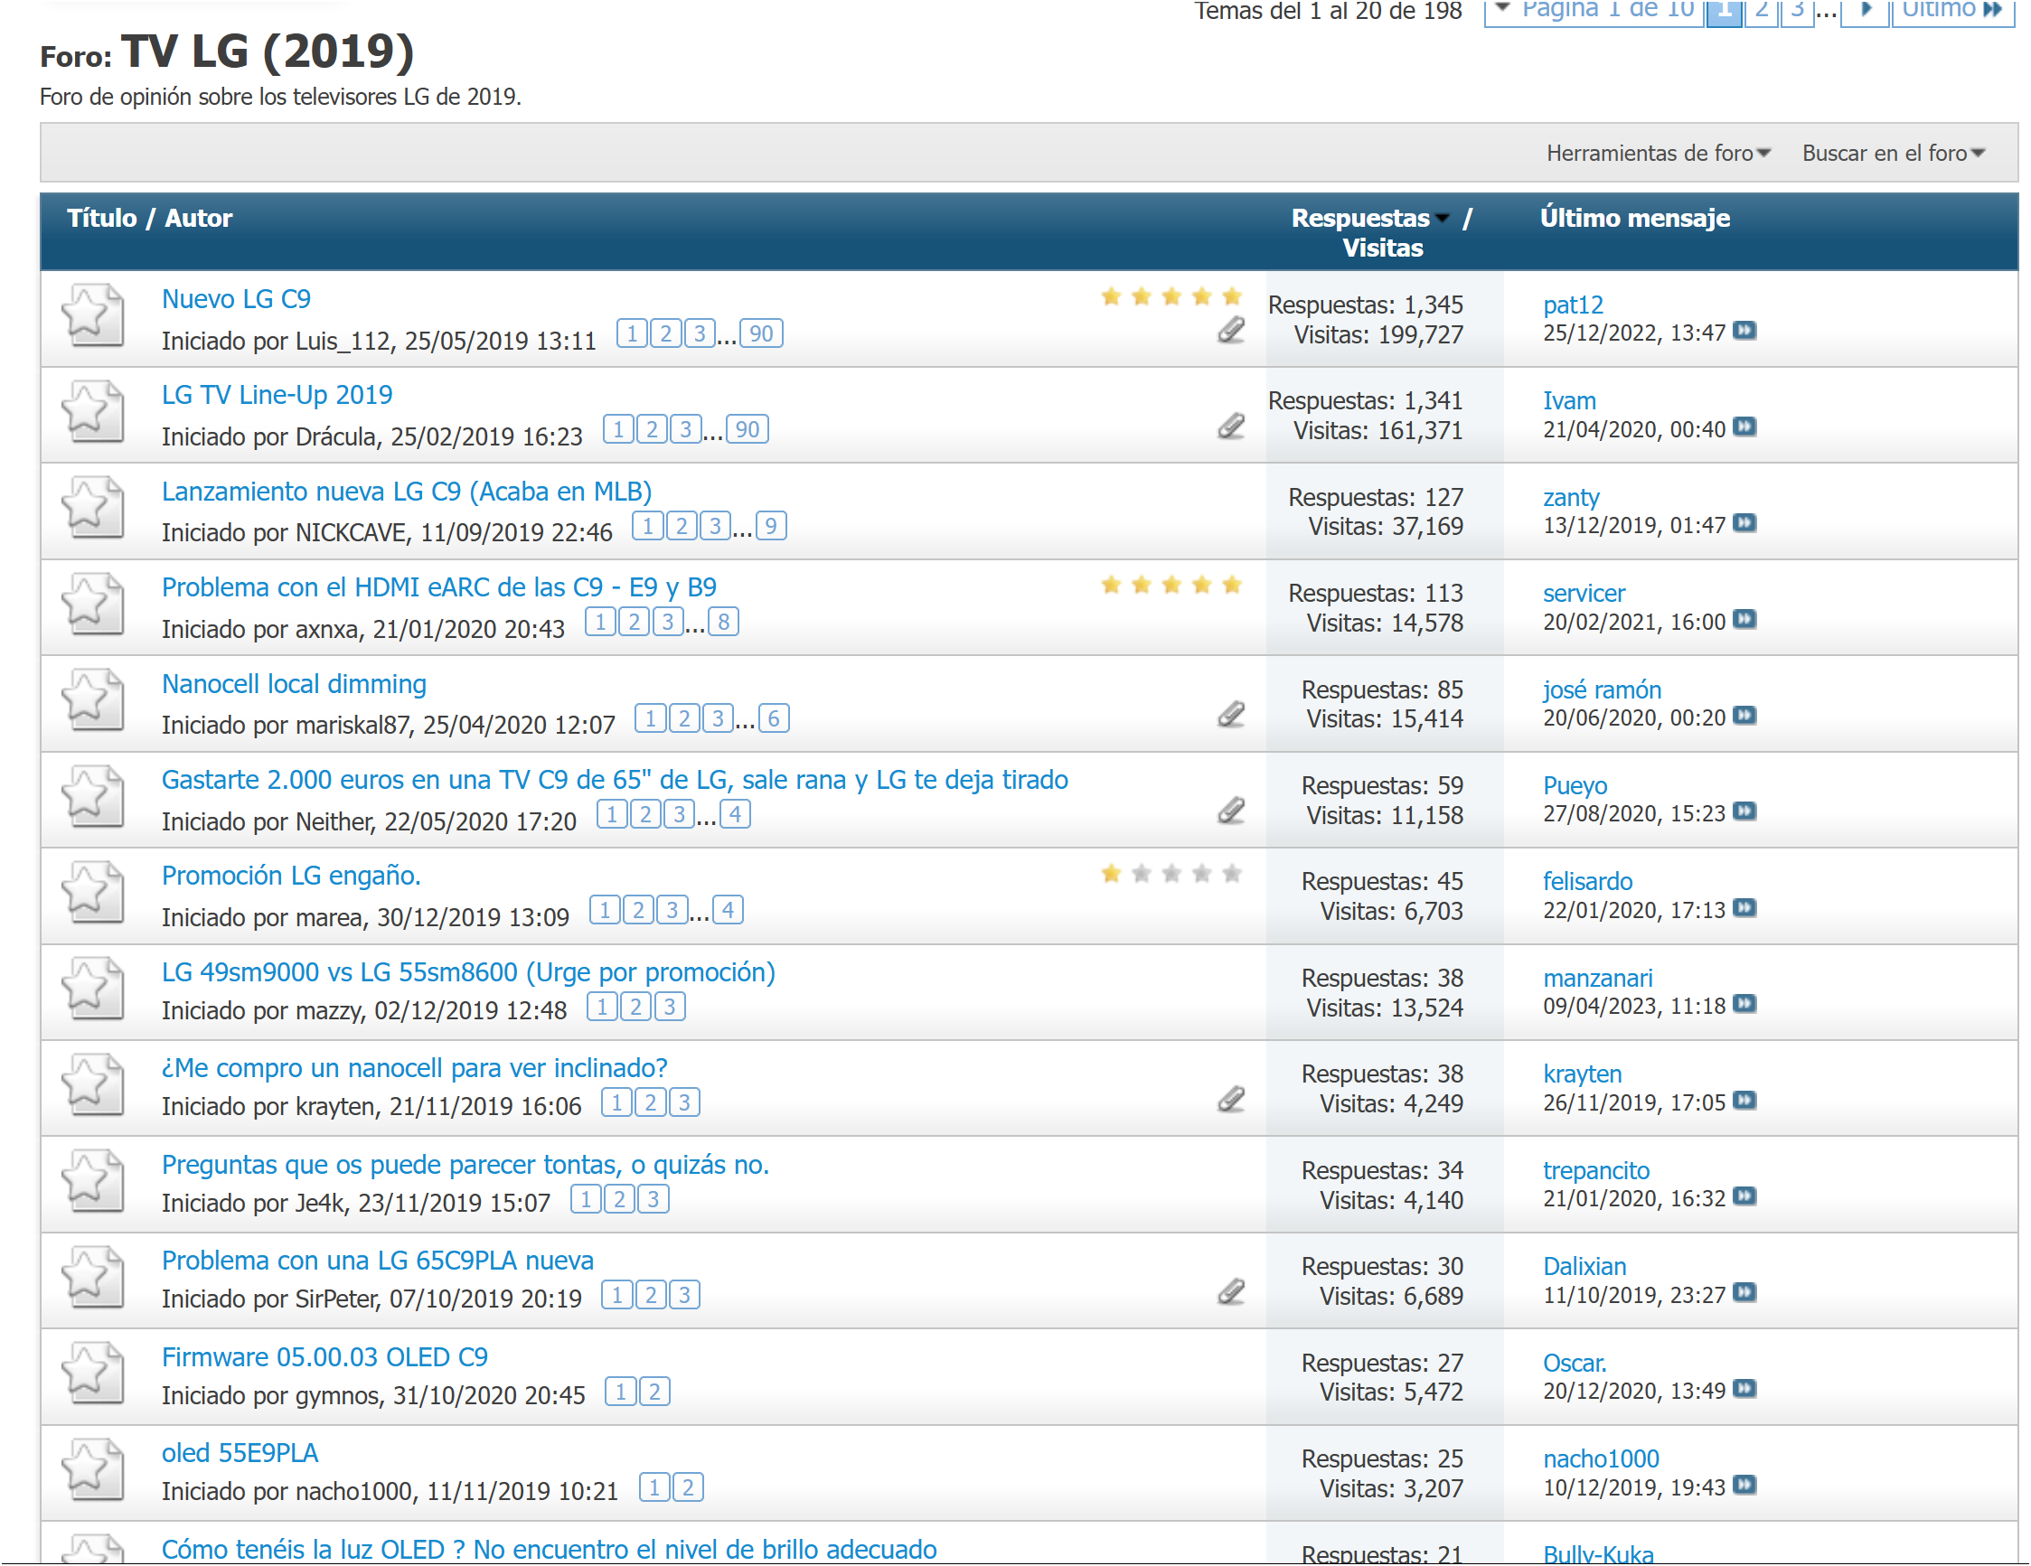Go to last post by manzanari icon
The width and height of the screenshot is (2031, 1566).
1745,1004
